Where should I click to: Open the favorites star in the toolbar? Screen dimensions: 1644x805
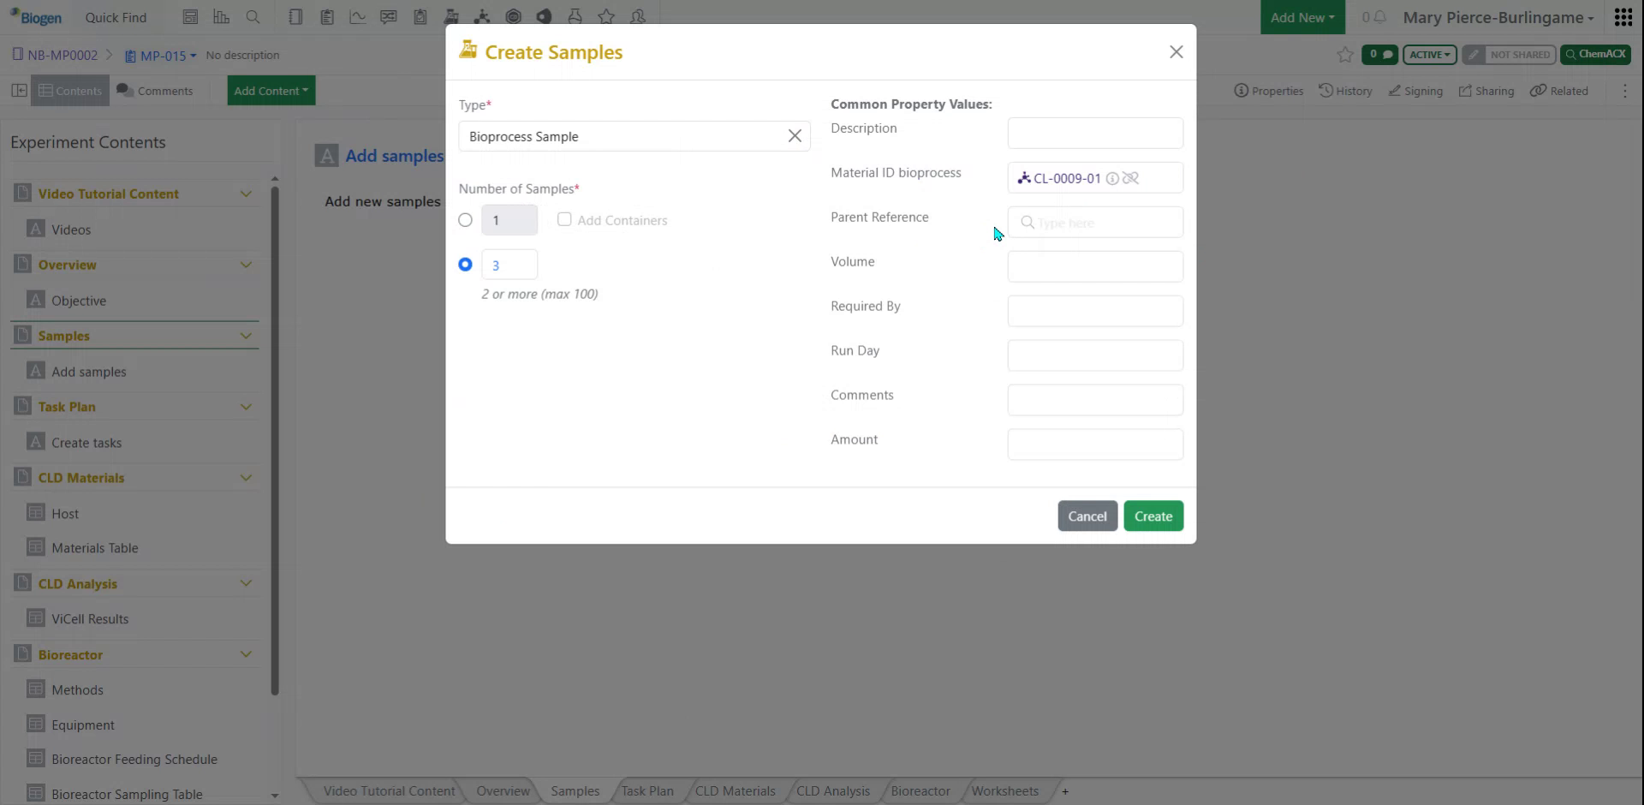(607, 16)
